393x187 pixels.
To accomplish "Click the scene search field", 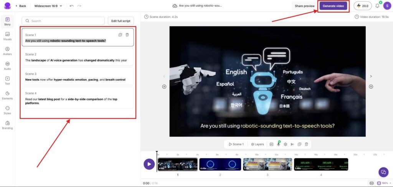I will (63, 21).
